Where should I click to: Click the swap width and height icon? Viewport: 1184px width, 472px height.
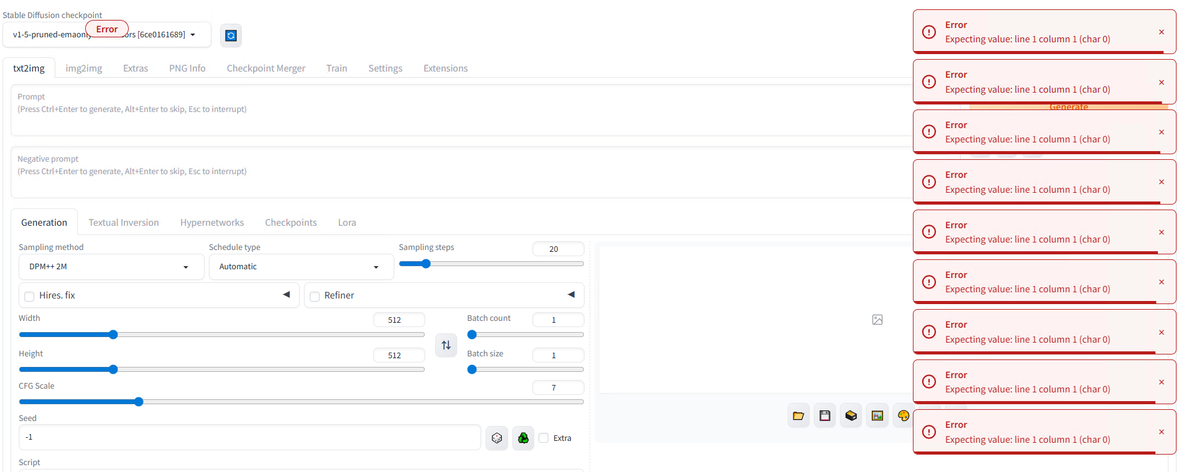point(446,345)
